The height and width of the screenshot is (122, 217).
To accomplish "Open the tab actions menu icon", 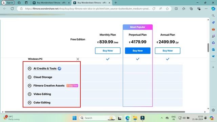I will click(26, 3).
